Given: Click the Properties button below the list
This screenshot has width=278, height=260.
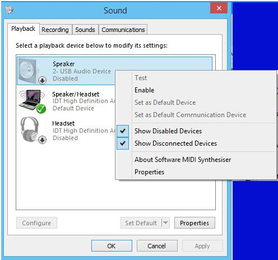Looking at the screenshot, I should pos(194,223).
